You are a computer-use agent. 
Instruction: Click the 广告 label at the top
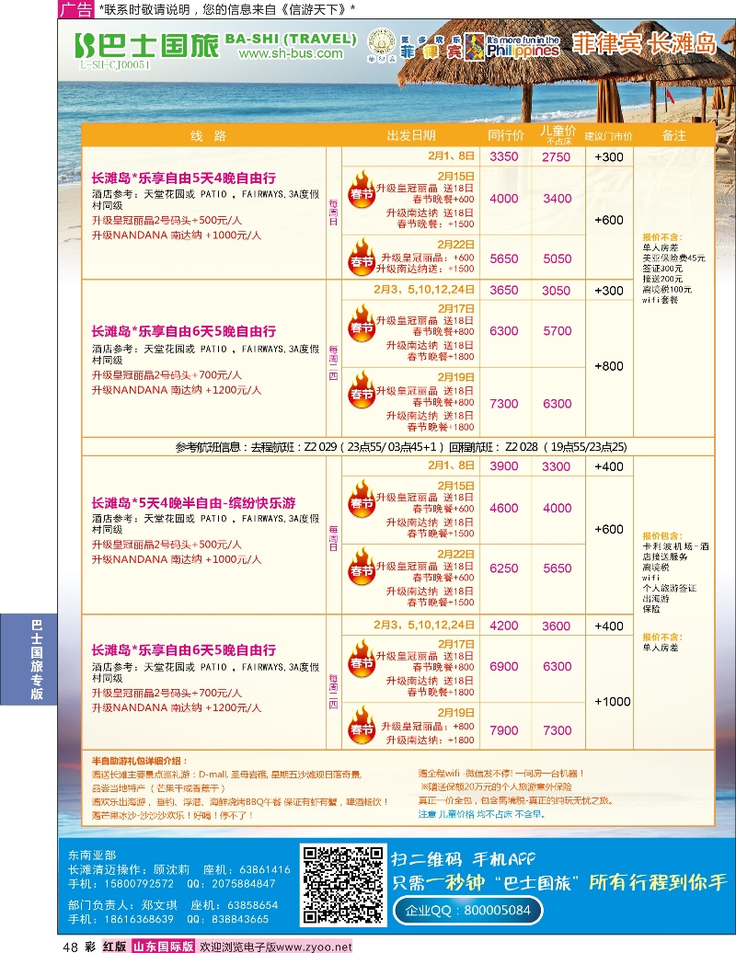click(x=77, y=9)
